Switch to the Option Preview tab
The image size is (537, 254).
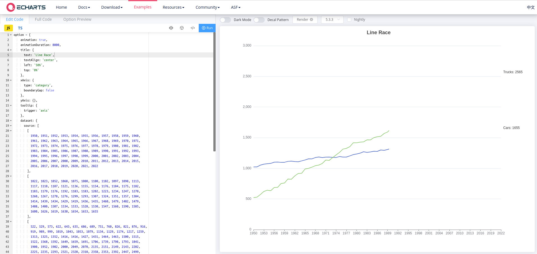point(77,19)
